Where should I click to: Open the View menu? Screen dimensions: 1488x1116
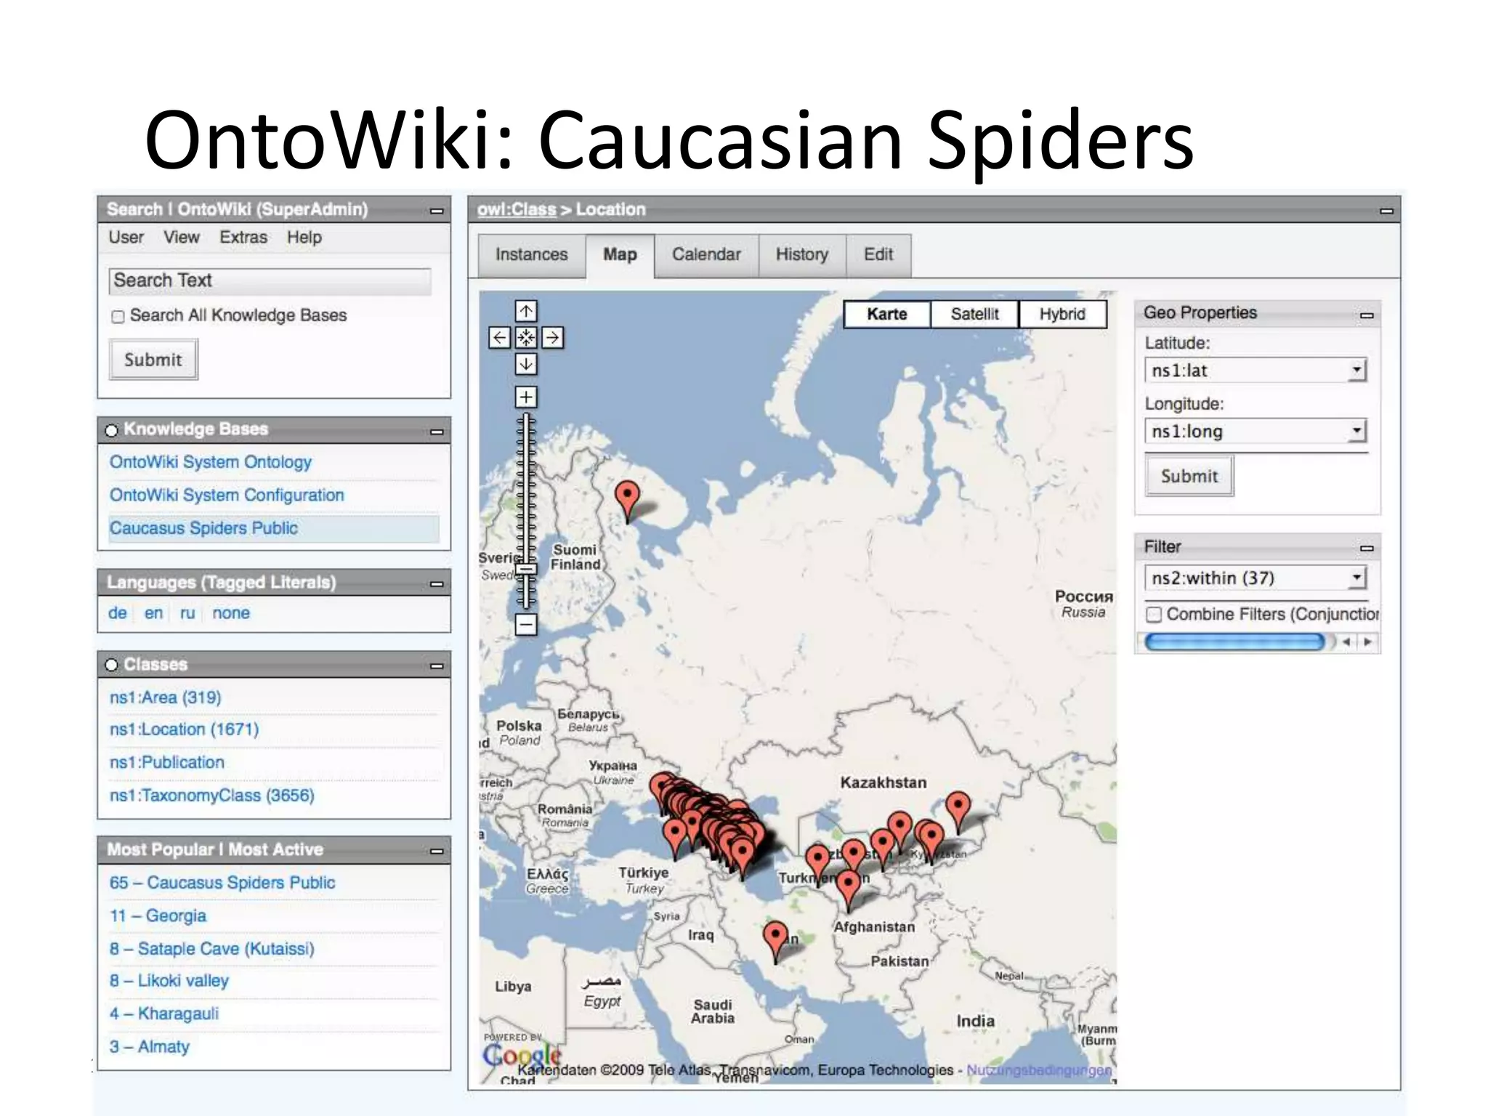click(x=181, y=238)
